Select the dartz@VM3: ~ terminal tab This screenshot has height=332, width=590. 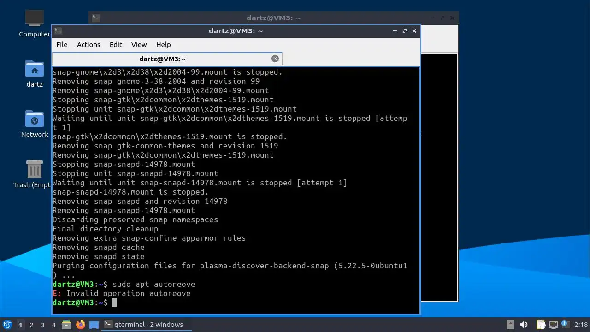[167, 59]
